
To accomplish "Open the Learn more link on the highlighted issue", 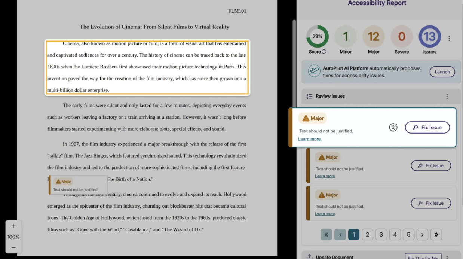I will coord(309,139).
